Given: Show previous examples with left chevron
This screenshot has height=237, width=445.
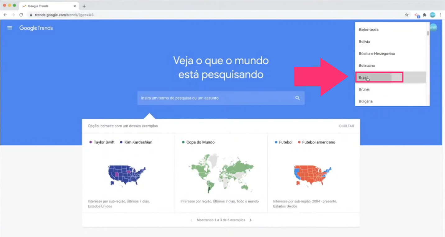Looking at the screenshot, I should coord(191,220).
